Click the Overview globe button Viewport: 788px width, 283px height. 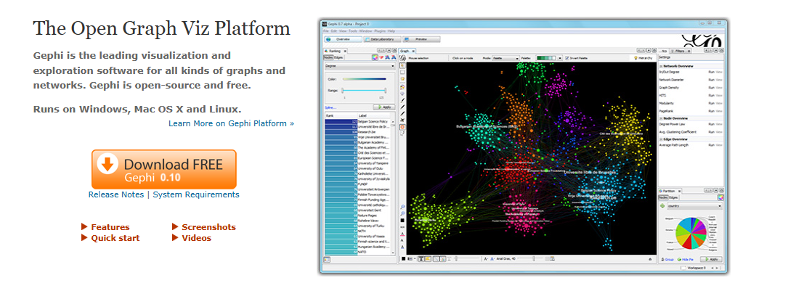coord(344,38)
